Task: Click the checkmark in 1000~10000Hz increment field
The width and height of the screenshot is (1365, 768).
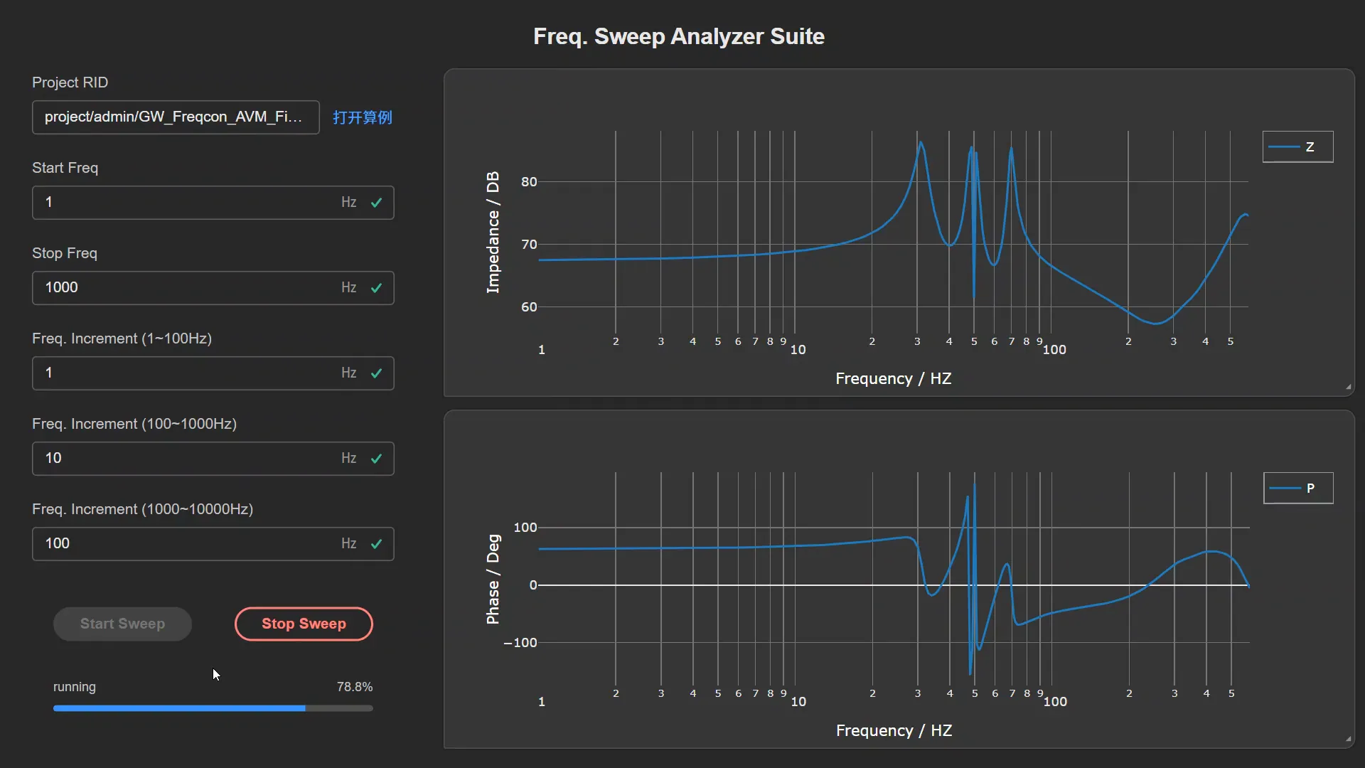Action: point(377,544)
